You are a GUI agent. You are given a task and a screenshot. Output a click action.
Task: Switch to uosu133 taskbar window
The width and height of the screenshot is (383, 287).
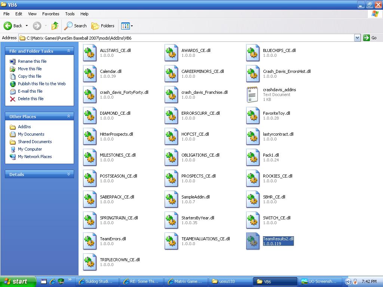tap(230, 282)
